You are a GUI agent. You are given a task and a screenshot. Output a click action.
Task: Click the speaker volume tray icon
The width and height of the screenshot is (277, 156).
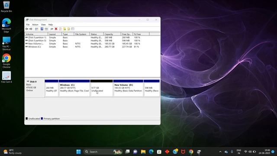(250, 152)
